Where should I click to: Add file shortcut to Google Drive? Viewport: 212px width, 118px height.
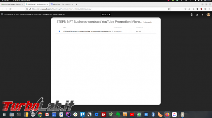[x=192, y=14]
